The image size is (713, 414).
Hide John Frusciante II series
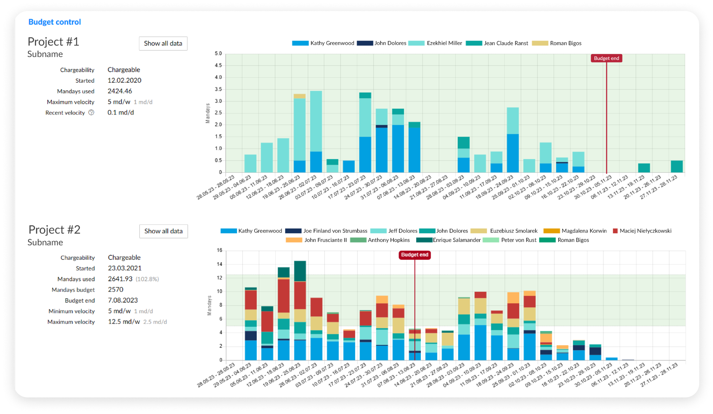click(x=325, y=240)
